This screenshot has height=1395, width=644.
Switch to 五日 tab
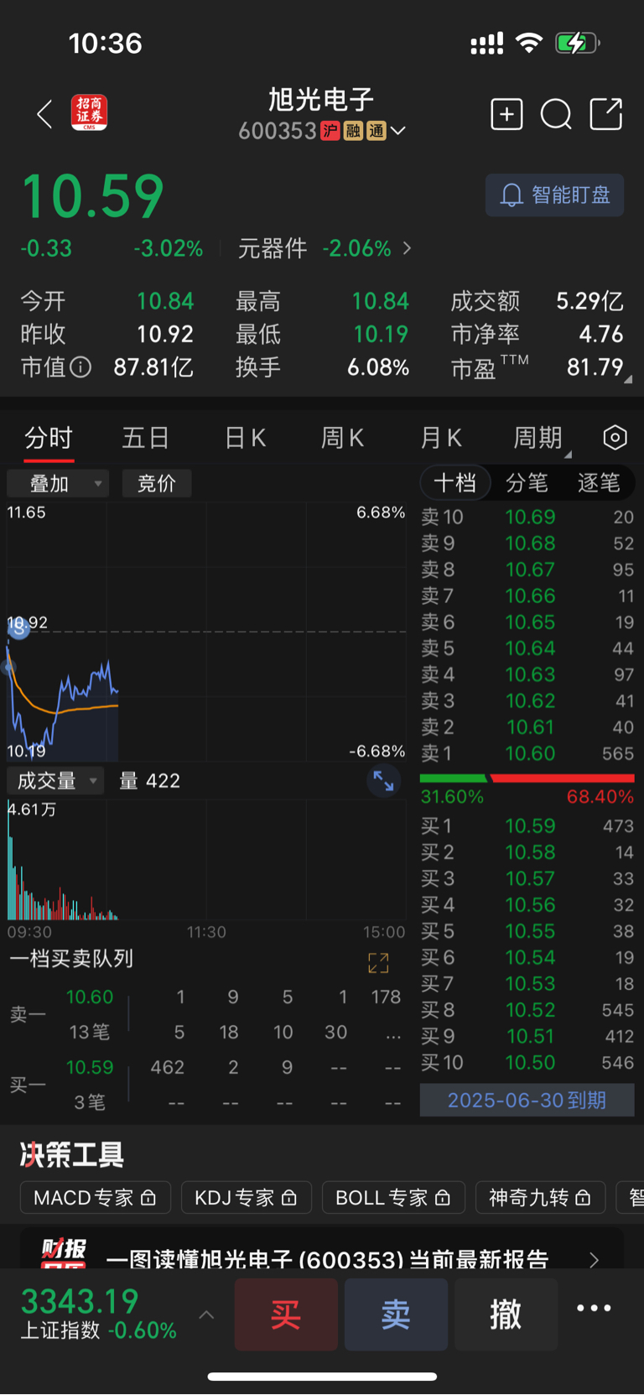coord(146,438)
